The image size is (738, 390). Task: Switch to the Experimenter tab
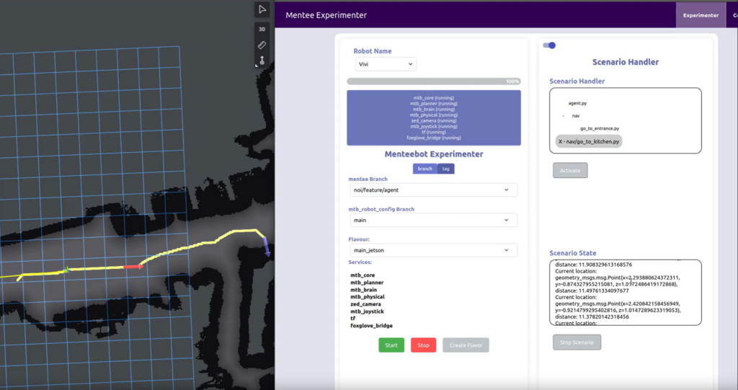pos(701,15)
